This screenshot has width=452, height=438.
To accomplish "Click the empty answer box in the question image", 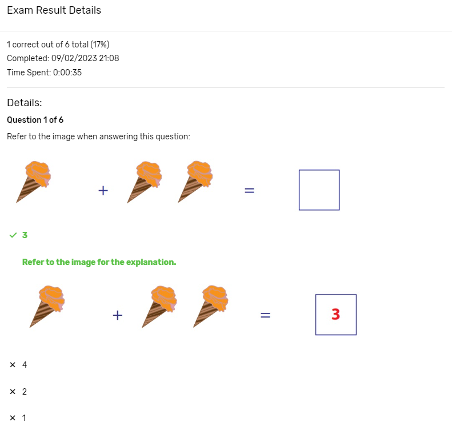I will tap(319, 190).
